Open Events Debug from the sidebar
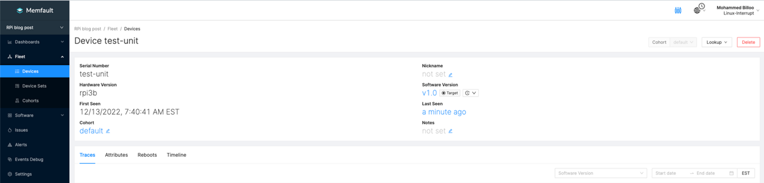The height and width of the screenshot is (183, 764). tap(29, 159)
